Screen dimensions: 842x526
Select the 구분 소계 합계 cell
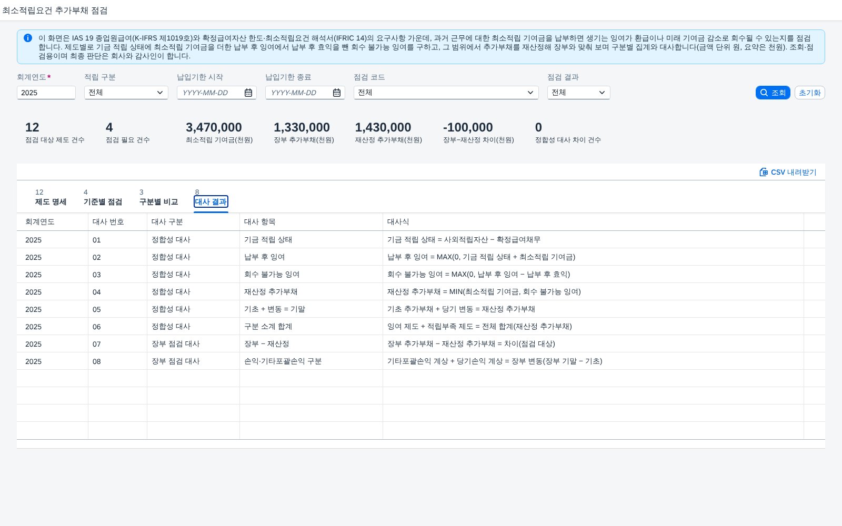coord(312,327)
